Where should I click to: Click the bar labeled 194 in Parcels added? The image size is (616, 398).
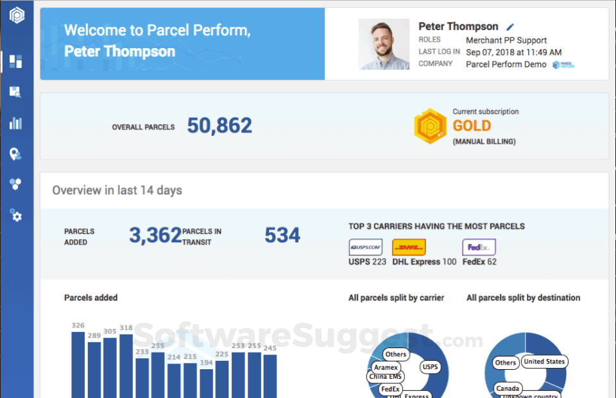tap(206, 383)
